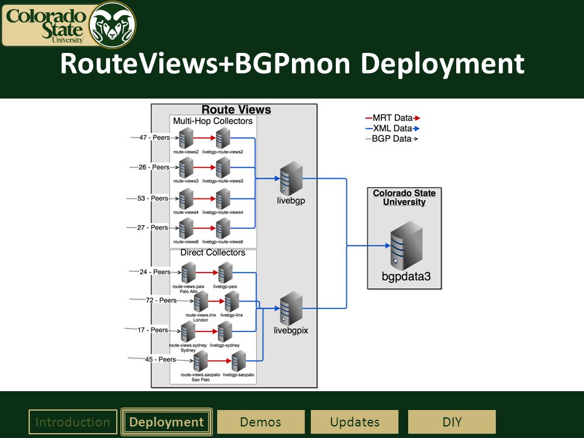This screenshot has height=438, width=584.
Task: Jump to the DIY section
Action: (x=452, y=422)
